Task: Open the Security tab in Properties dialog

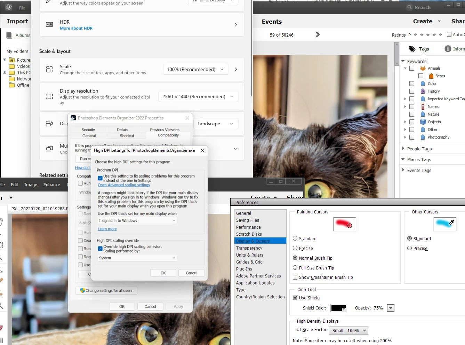Action: tap(88, 130)
